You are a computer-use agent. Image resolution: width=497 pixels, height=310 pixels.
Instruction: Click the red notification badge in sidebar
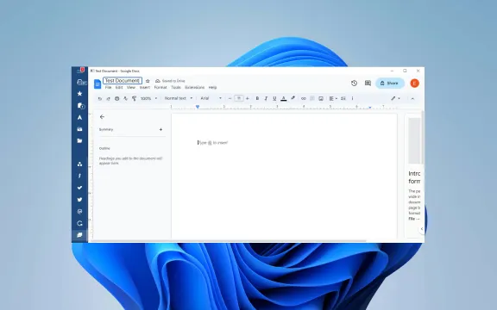coord(83,69)
